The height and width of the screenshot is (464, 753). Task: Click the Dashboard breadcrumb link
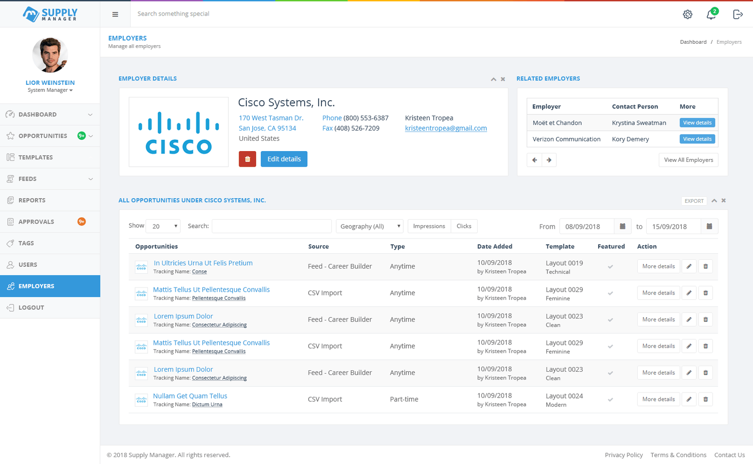click(693, 42)
